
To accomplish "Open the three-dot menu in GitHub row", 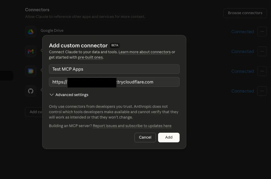I will [x=262, y=91].
